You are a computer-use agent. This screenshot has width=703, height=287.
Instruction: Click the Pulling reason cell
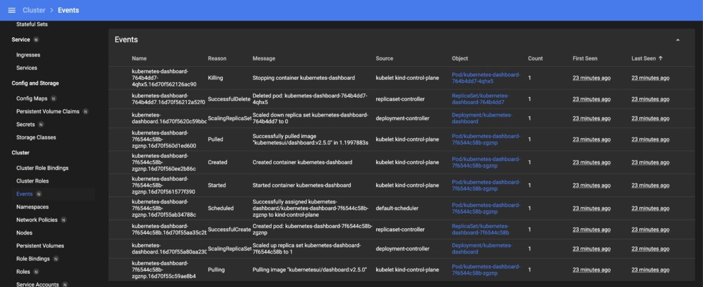tap(216, 270)
